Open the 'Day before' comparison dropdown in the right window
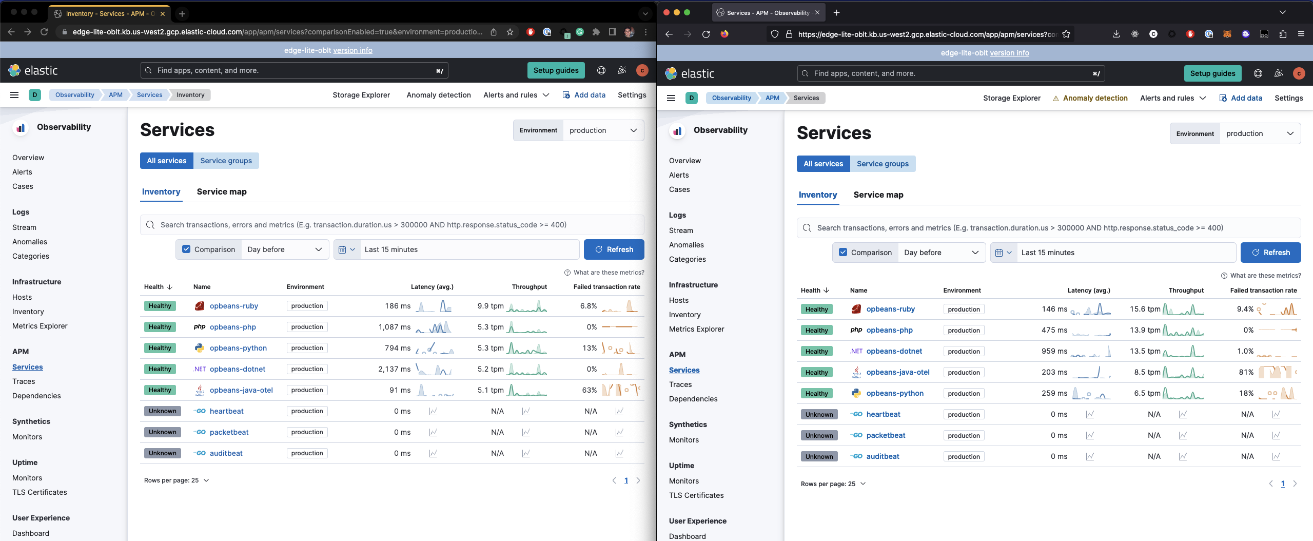 coord(942,253)
